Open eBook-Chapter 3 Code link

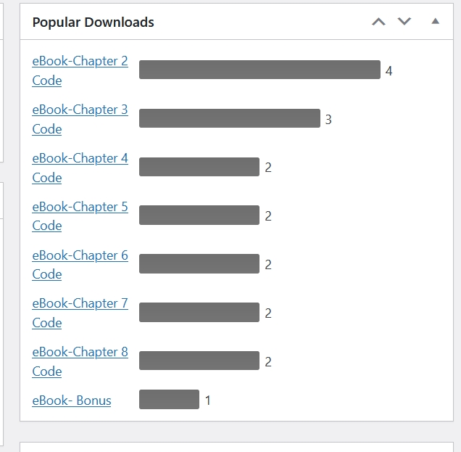click(80, 110)
